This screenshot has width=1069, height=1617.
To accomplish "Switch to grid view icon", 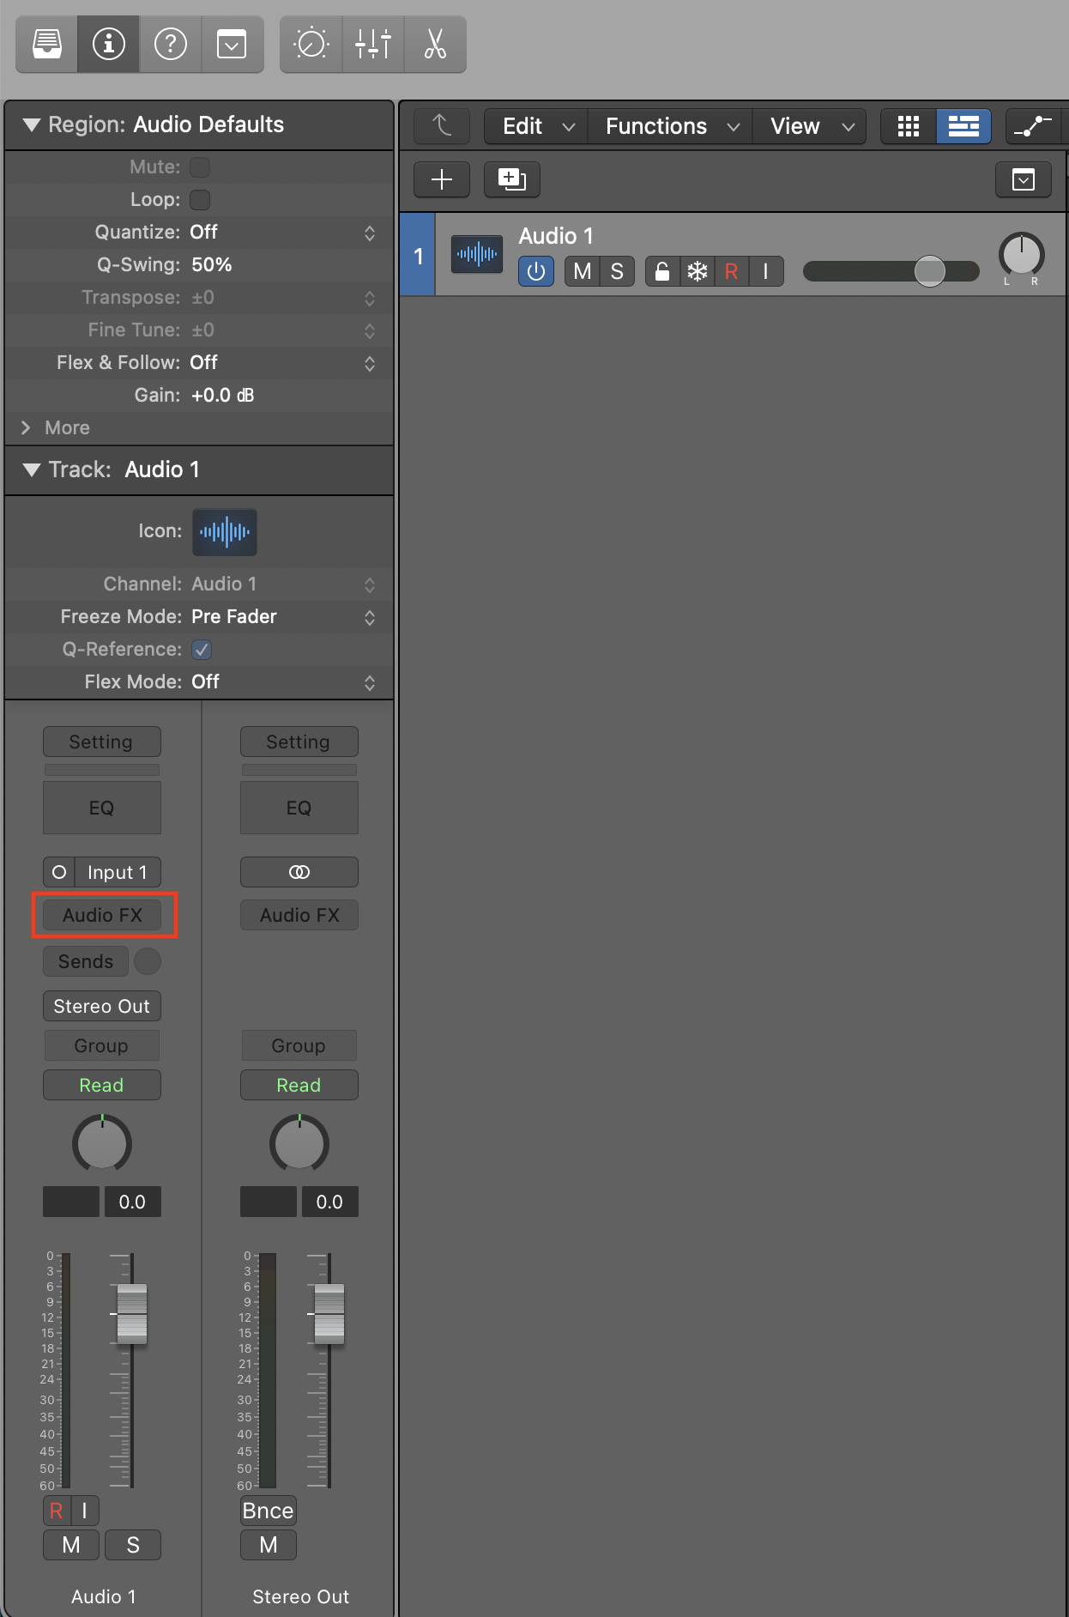I will coord(909,126).
